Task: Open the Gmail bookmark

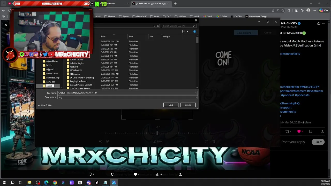Action: click(207, 17)
